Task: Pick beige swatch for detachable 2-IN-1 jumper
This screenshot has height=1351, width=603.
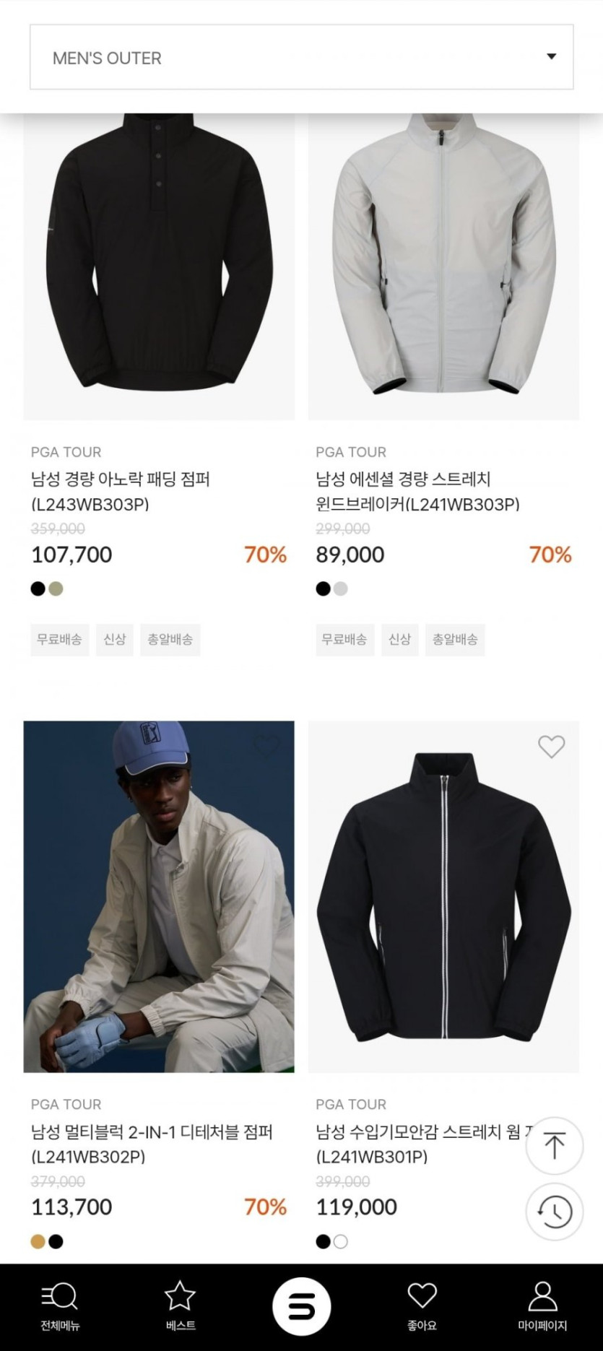Action: 38,1241
